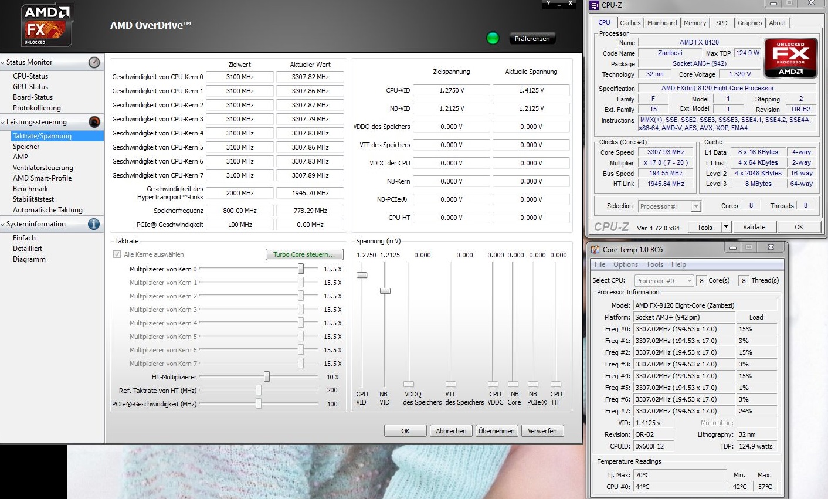Open the Options menu in Core Temp
Image resolution: width=828 pixels, height=499 pixels.
[x=626, y=264]
